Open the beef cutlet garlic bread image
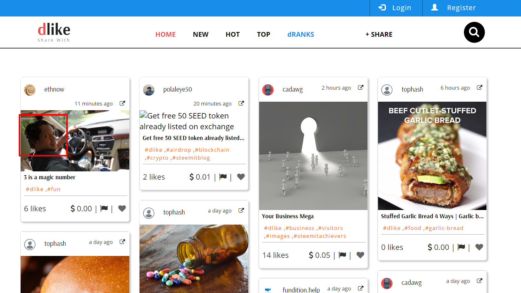This screenshot has width=521, height=293. [x=432, y=156]
